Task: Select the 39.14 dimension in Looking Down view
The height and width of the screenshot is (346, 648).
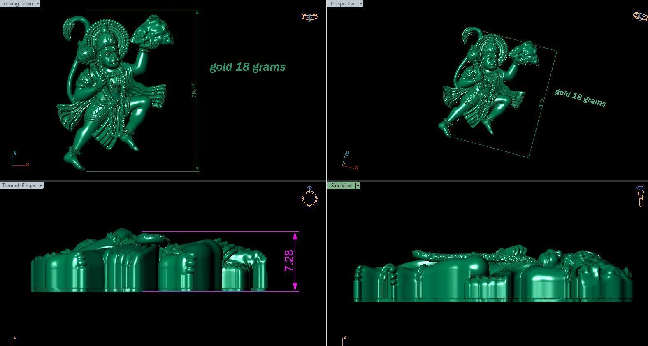Action: click(194, 91)
